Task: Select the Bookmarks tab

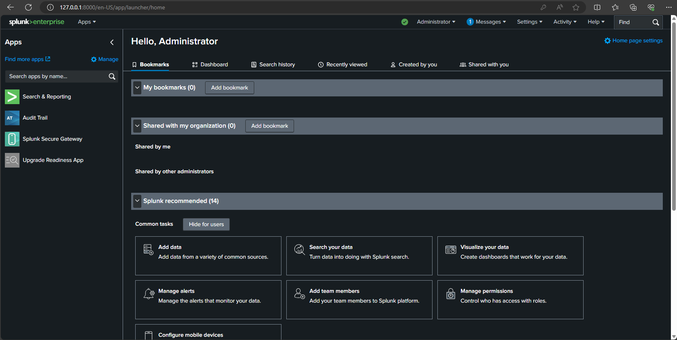Action: [151, 65]
